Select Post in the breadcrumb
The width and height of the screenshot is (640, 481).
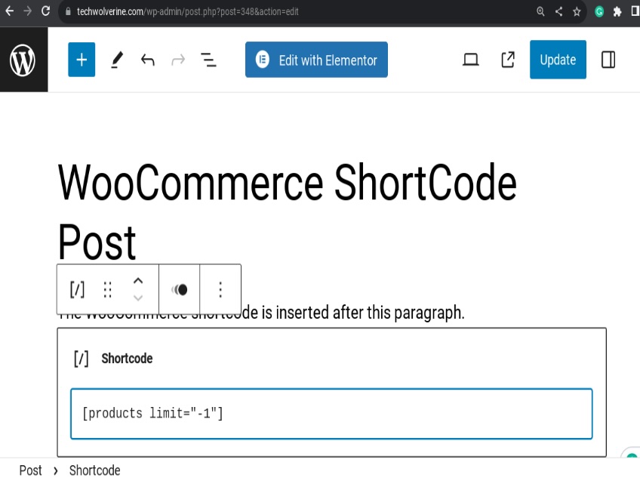point(31,470)
